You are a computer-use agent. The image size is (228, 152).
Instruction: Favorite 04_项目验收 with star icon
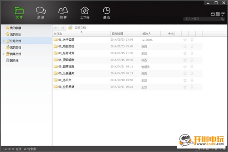point(185,60)
